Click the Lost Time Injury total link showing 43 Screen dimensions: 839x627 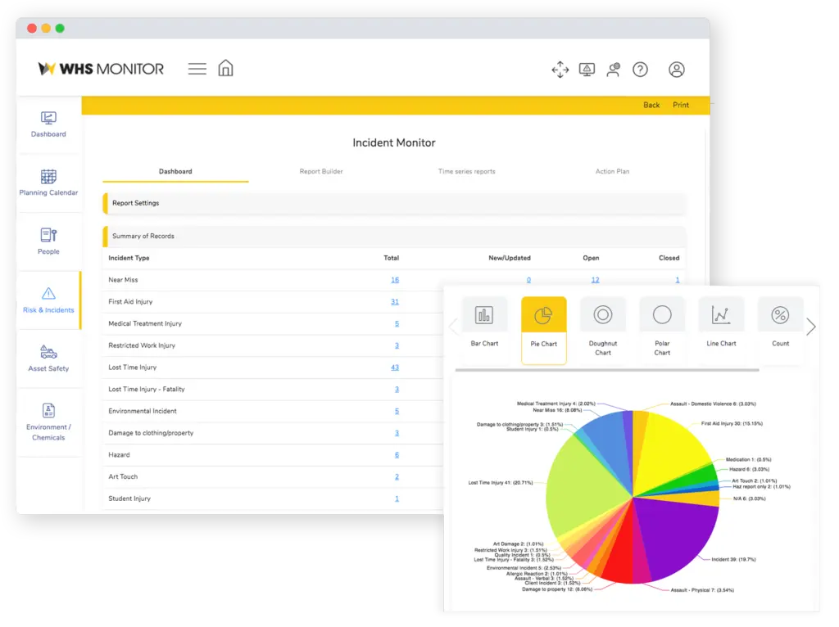(396, 367)
